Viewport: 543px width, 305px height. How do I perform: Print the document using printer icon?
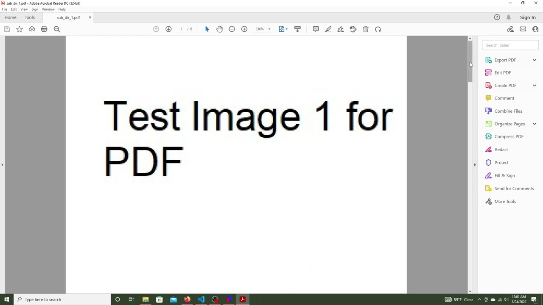(44, 29)
